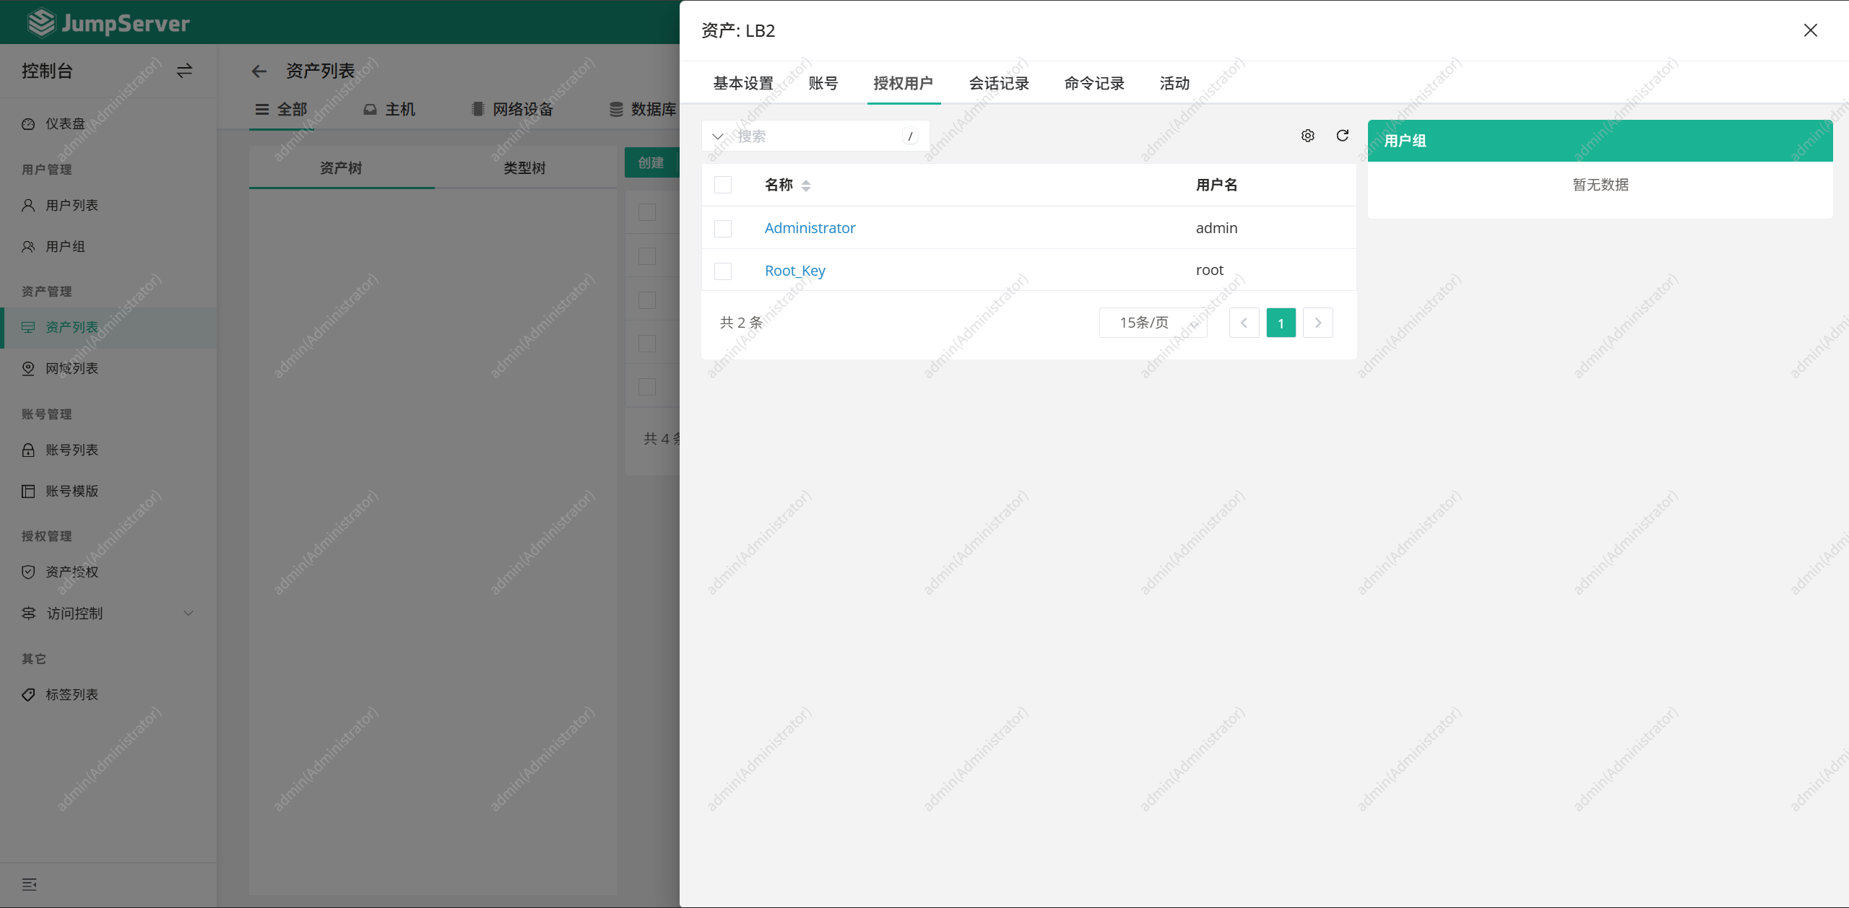Click the 账号模版 template icon

28,492
